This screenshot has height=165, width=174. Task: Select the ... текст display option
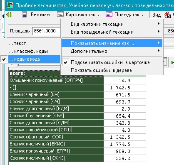tap(30, 43)
